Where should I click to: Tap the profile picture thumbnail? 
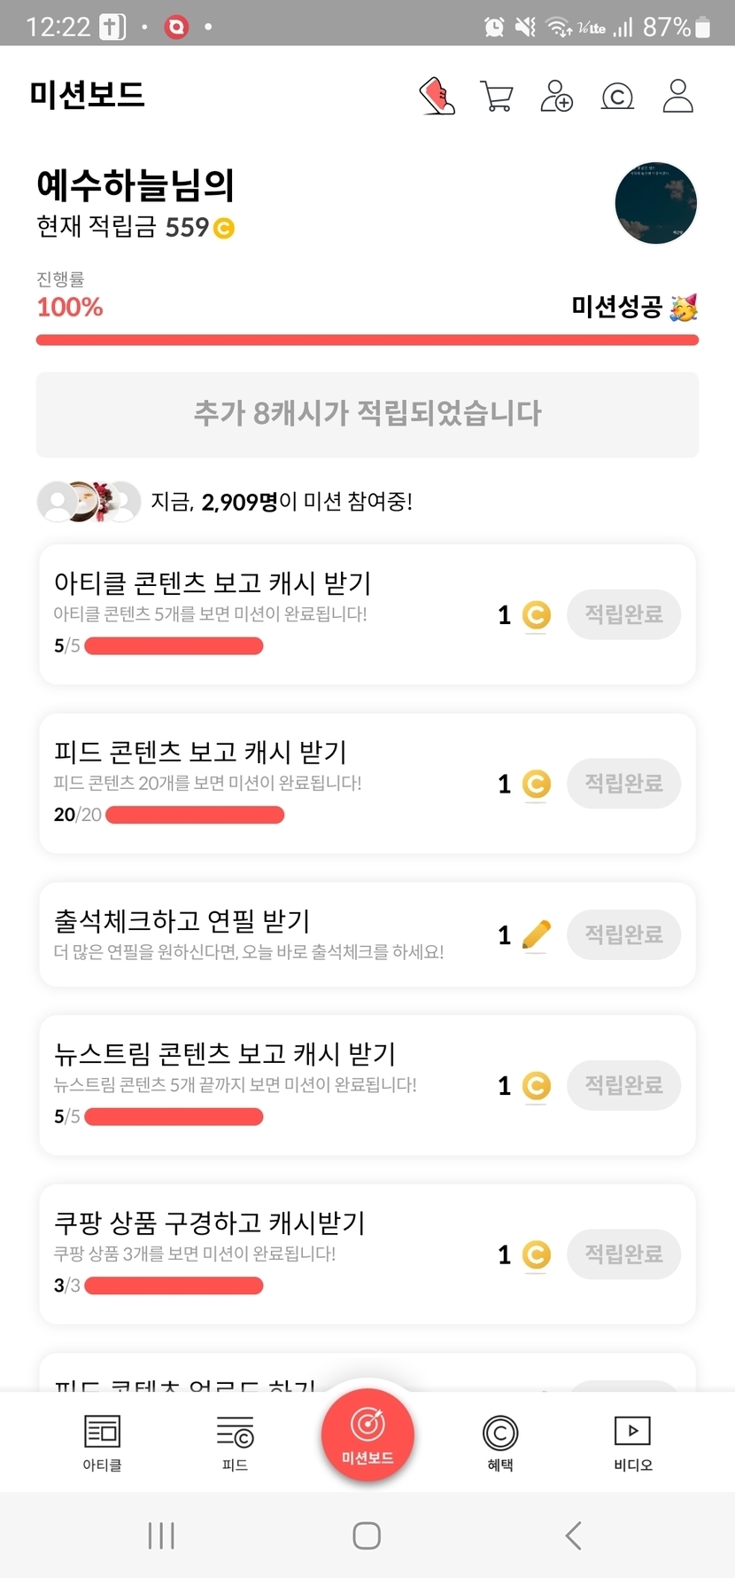pos(655,203)
